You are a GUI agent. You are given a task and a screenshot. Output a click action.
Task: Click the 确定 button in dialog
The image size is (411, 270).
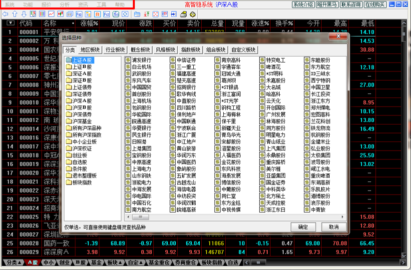click(303, 227)
